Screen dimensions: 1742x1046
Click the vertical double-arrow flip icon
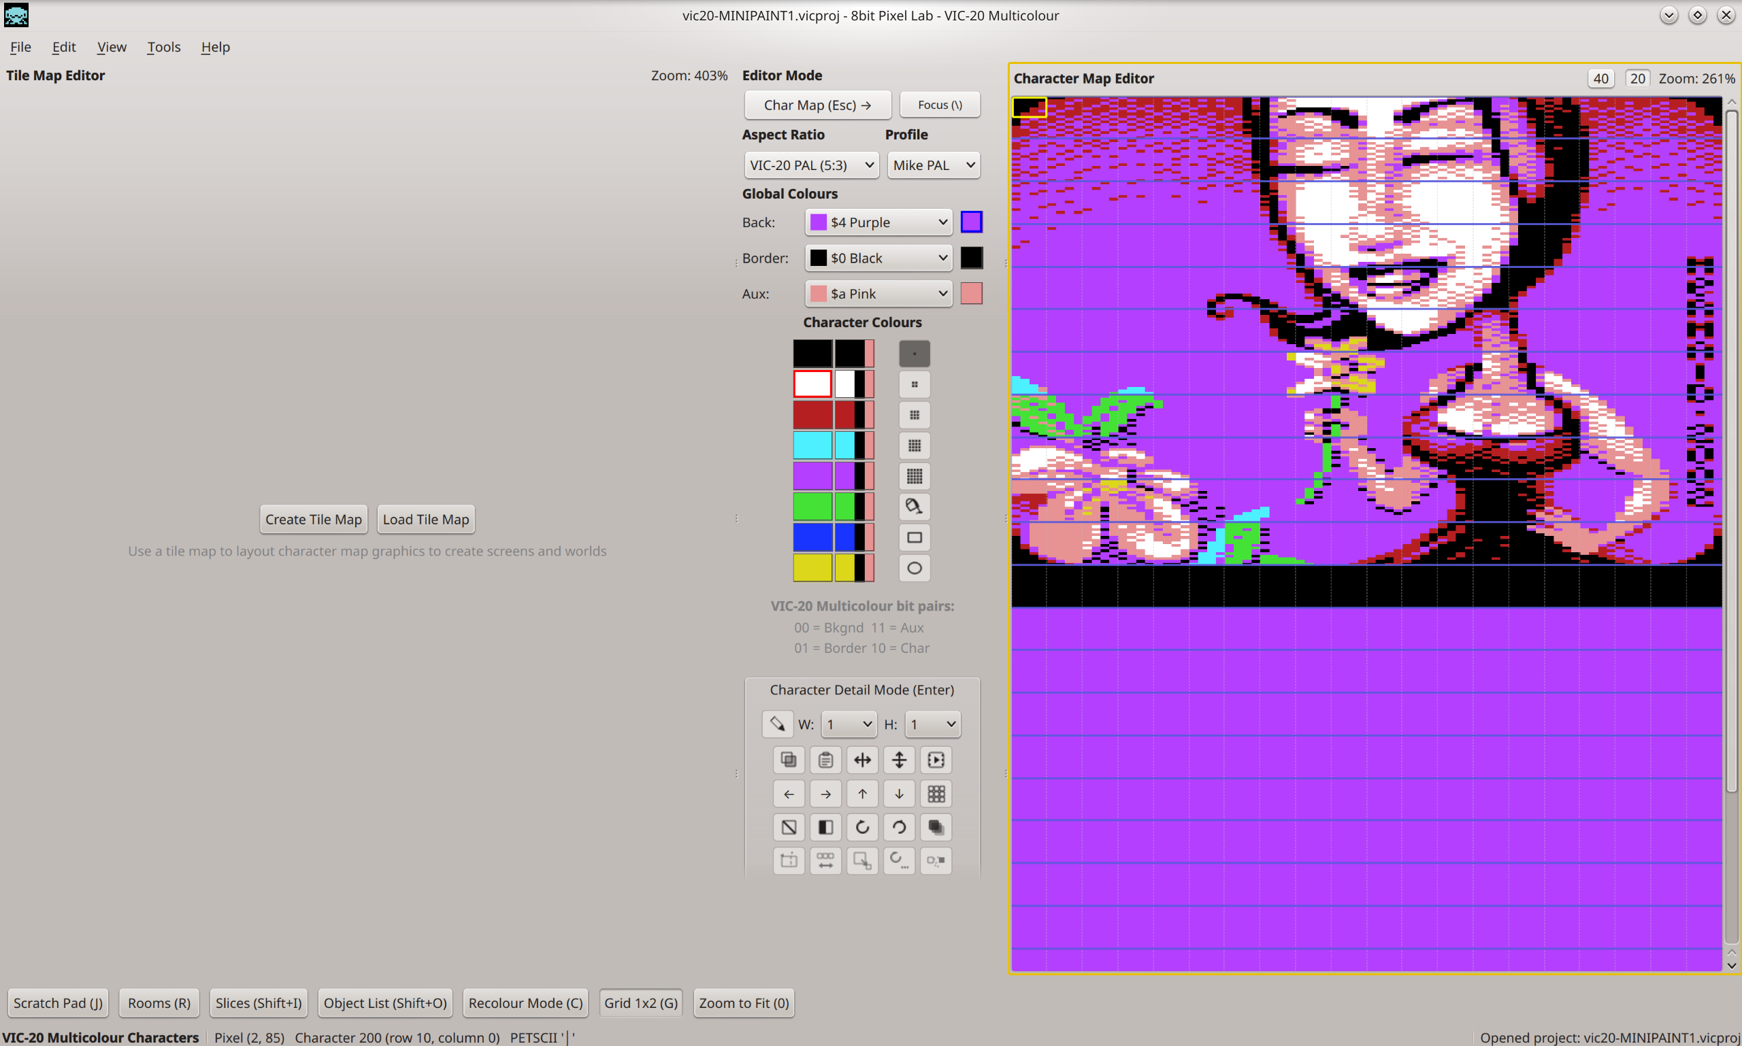pos(898,760)
